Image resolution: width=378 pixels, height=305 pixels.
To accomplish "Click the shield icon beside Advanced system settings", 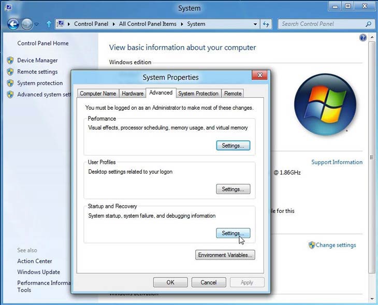I will (x=10, y=94).
